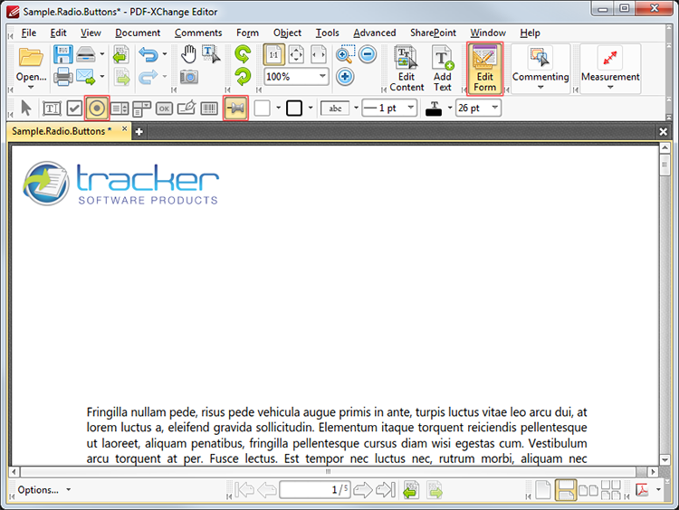Open the Comments menu
This screenshot has height=510, width=679.
[x=198, y=33]
